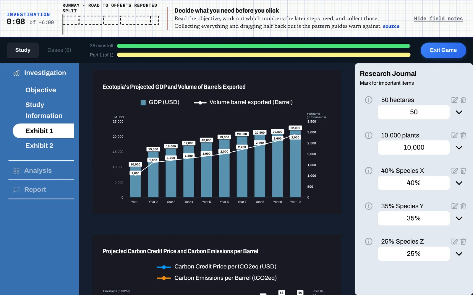Open the source link in field notes
This screenshot has height=295, width=473.
point(391,26)
